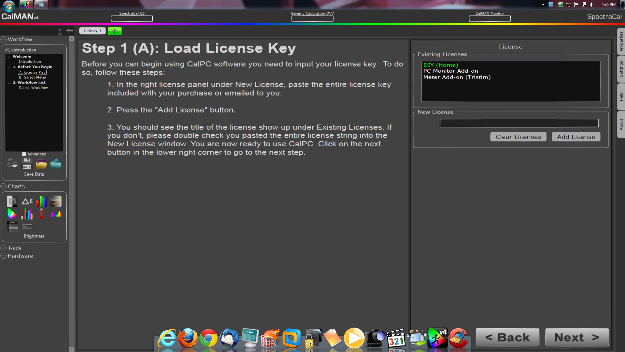Select 'B. Select Meter' workflow step
Screen dimensions: 625x352
pyautogui.click(x=33, y=77)
